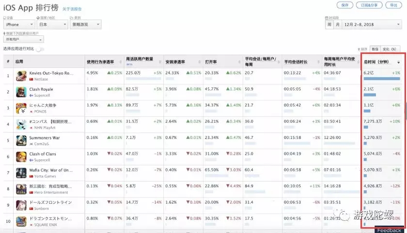Click the PONOS publisher name
The image size is (407, 233).
click(x=40, y=111)
